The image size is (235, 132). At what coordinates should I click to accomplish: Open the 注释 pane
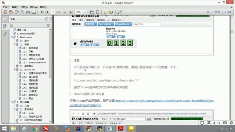pos(228,12)
